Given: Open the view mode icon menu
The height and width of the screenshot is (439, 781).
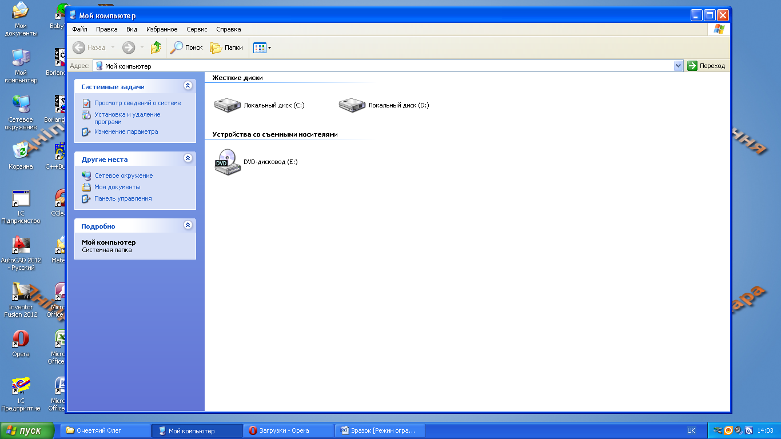Looking at the screenshot, I should pos(262,47).
